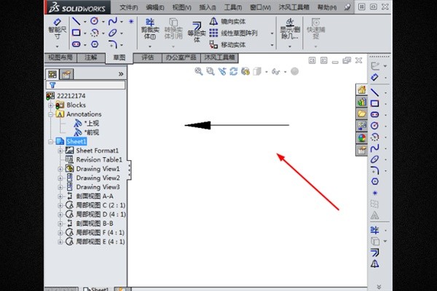Expand the Blocks tree node
Viewport: 437px width, 291px height.
51,105
